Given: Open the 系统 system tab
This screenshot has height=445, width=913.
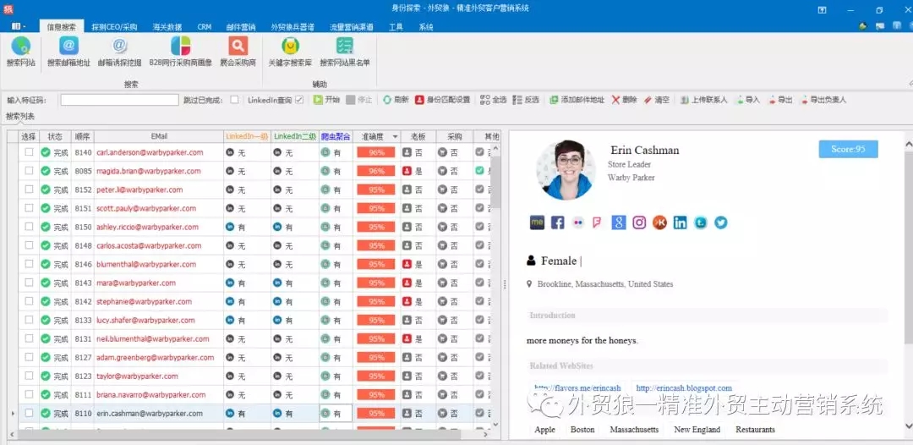Looking at the screenshot, I should click(425, 27).
